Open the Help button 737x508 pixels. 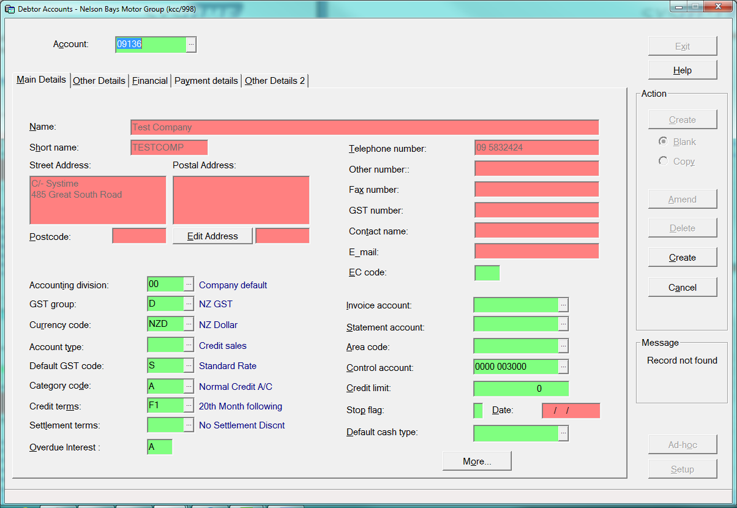[x=682, y=70]
